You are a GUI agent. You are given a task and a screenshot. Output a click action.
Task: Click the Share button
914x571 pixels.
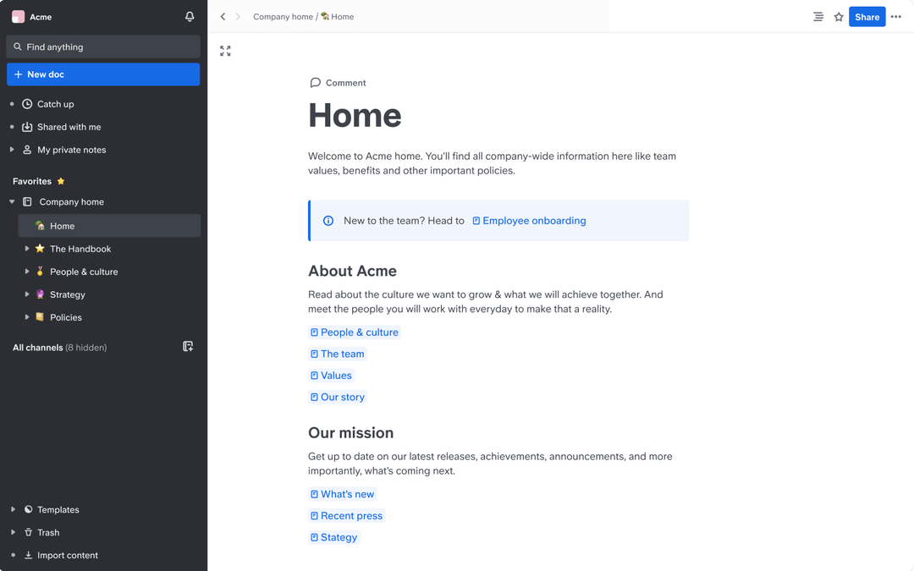[867, 16]
